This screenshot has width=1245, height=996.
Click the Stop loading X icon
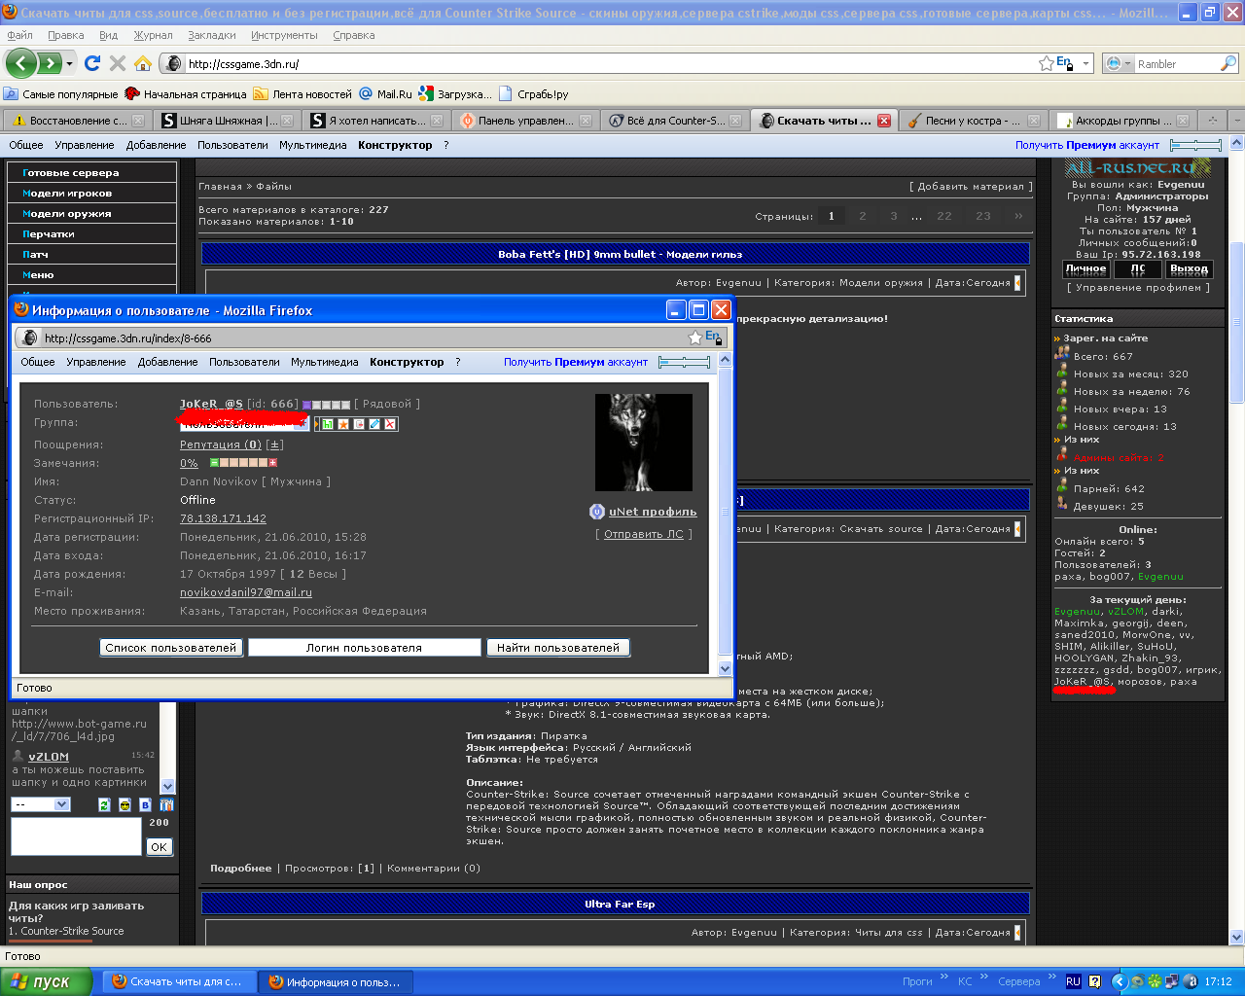[118, 63]
